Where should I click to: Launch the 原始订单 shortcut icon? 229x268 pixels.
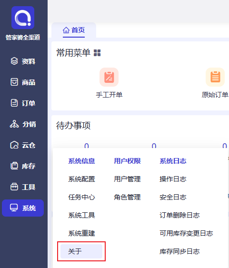pyautogui.click(x=215, y=77)
